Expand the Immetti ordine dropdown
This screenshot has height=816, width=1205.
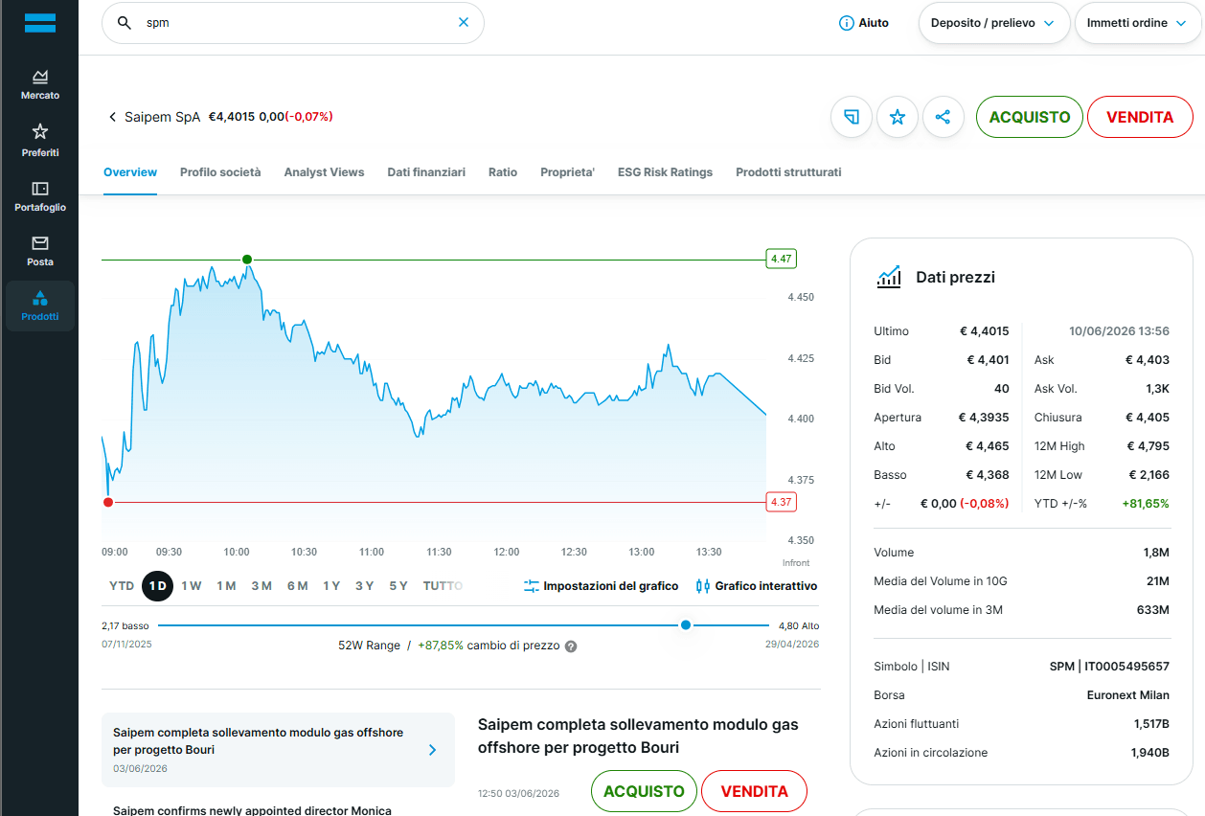point(1137,23)
